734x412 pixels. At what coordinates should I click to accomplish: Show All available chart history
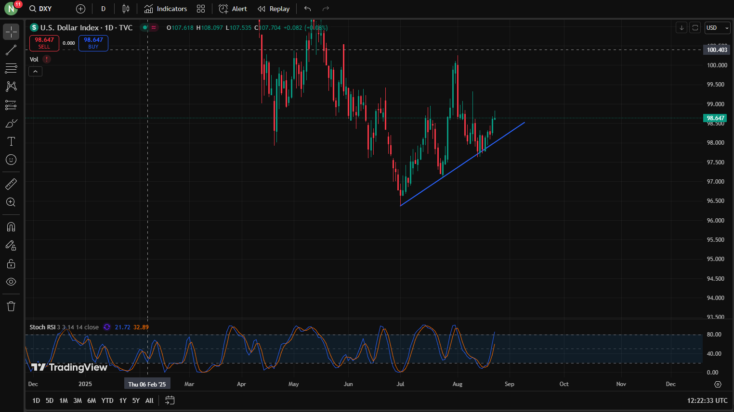point(149,400)
